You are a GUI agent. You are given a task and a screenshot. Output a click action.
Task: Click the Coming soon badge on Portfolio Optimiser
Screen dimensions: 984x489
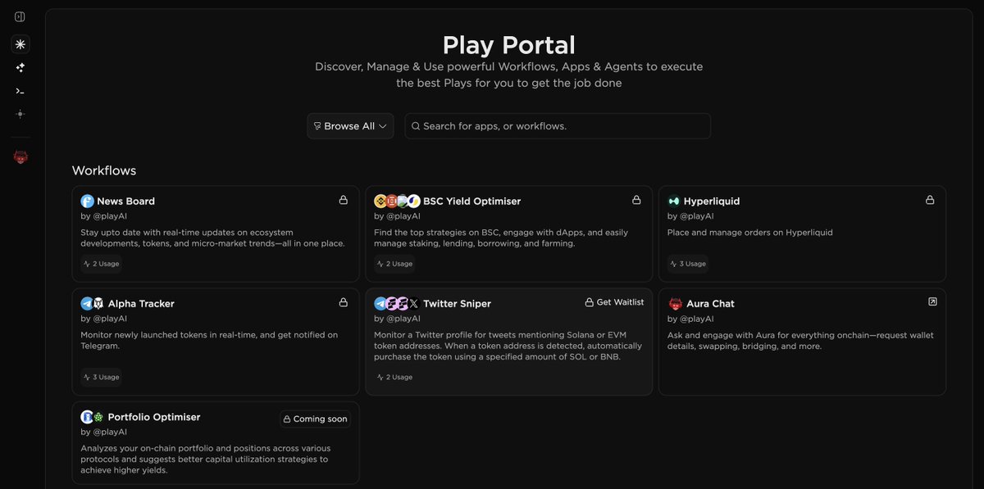pos(315,419)
